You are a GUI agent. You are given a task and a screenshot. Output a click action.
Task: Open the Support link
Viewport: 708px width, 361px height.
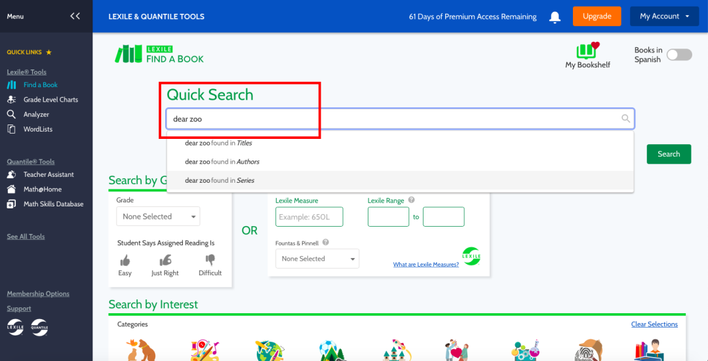(19, 309)
